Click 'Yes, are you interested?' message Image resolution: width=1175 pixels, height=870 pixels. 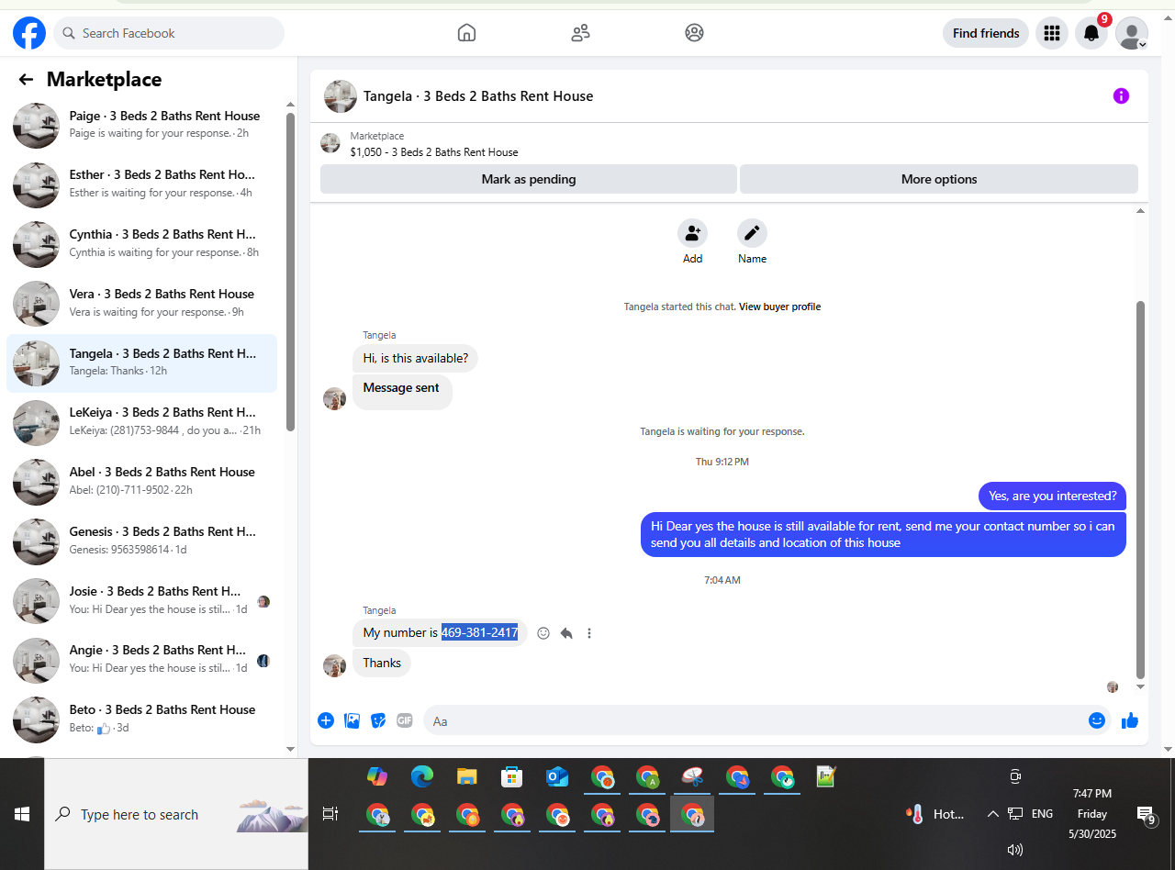(1053, 496)
